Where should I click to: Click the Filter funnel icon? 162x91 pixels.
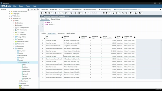coord(85,13)
